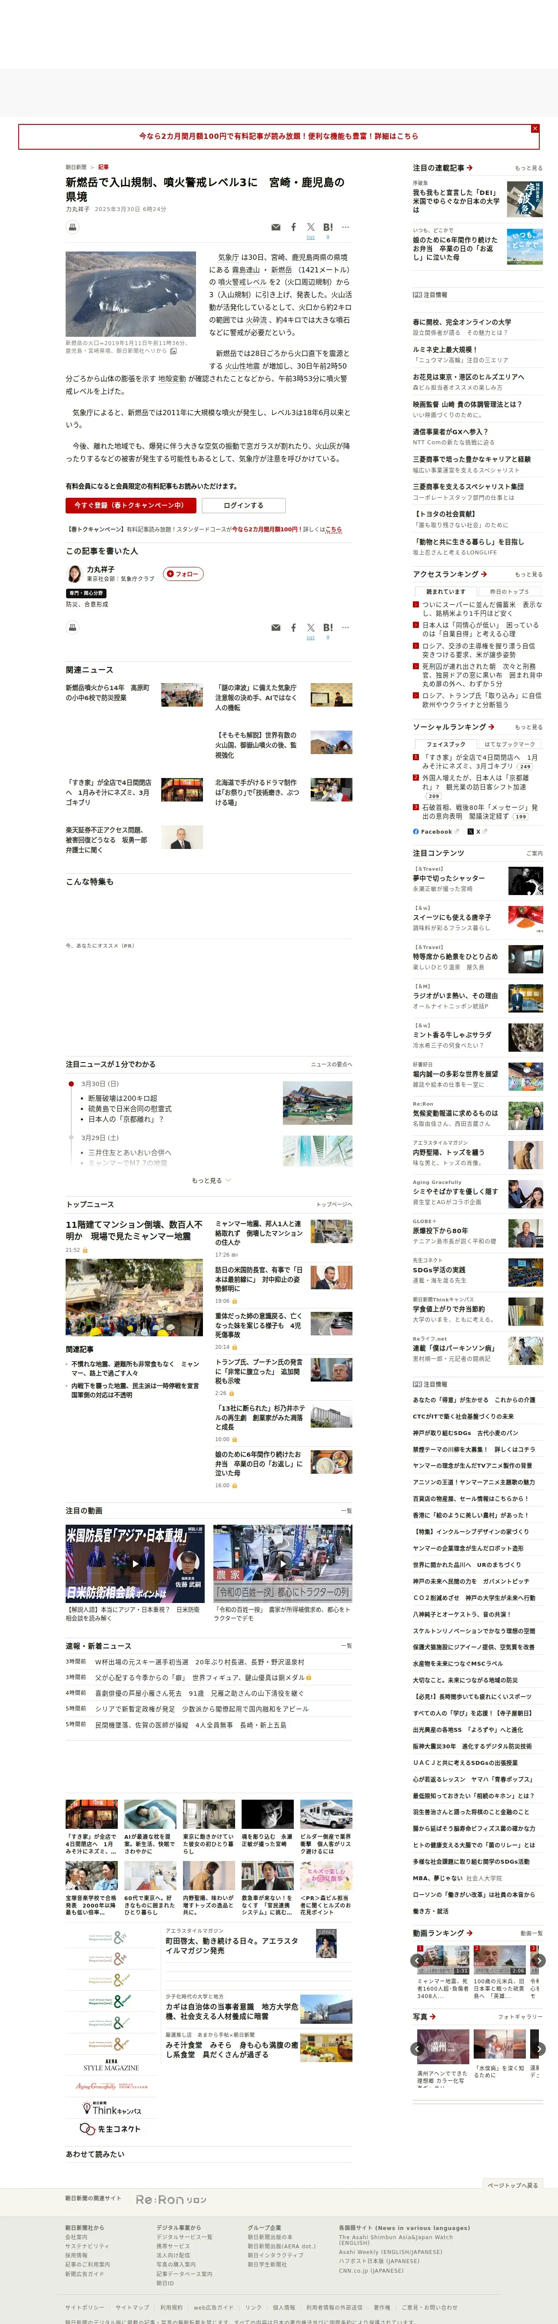
Task: Open もっと見る beside 注目の連載記事
Action: point(528,168)
